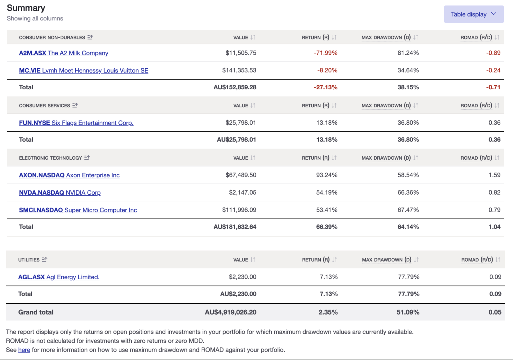Screen dimensions: 513x360
Task: Select the A2 Milk return -71.99%
Action: [x=326, y=53]
